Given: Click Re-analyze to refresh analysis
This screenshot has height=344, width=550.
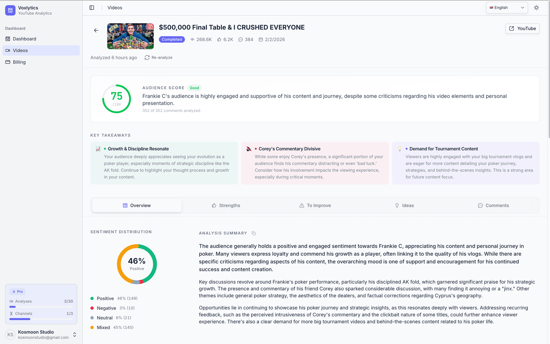Looking at the screenshot, I should click(158, 57).
